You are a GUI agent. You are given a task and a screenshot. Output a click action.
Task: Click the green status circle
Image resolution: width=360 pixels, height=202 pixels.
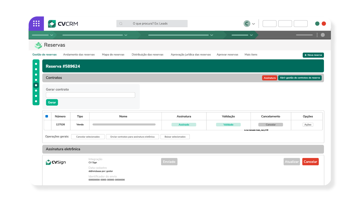coord(317,24)
